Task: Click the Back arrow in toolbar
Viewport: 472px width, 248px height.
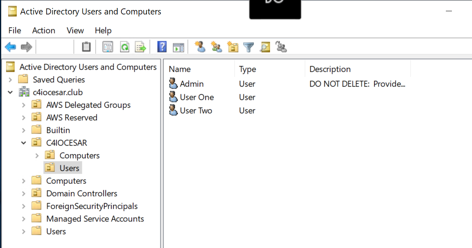Action: point(10,47)
